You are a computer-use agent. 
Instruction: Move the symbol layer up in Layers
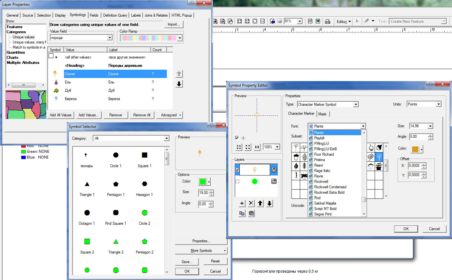click(x=261, y=203)
